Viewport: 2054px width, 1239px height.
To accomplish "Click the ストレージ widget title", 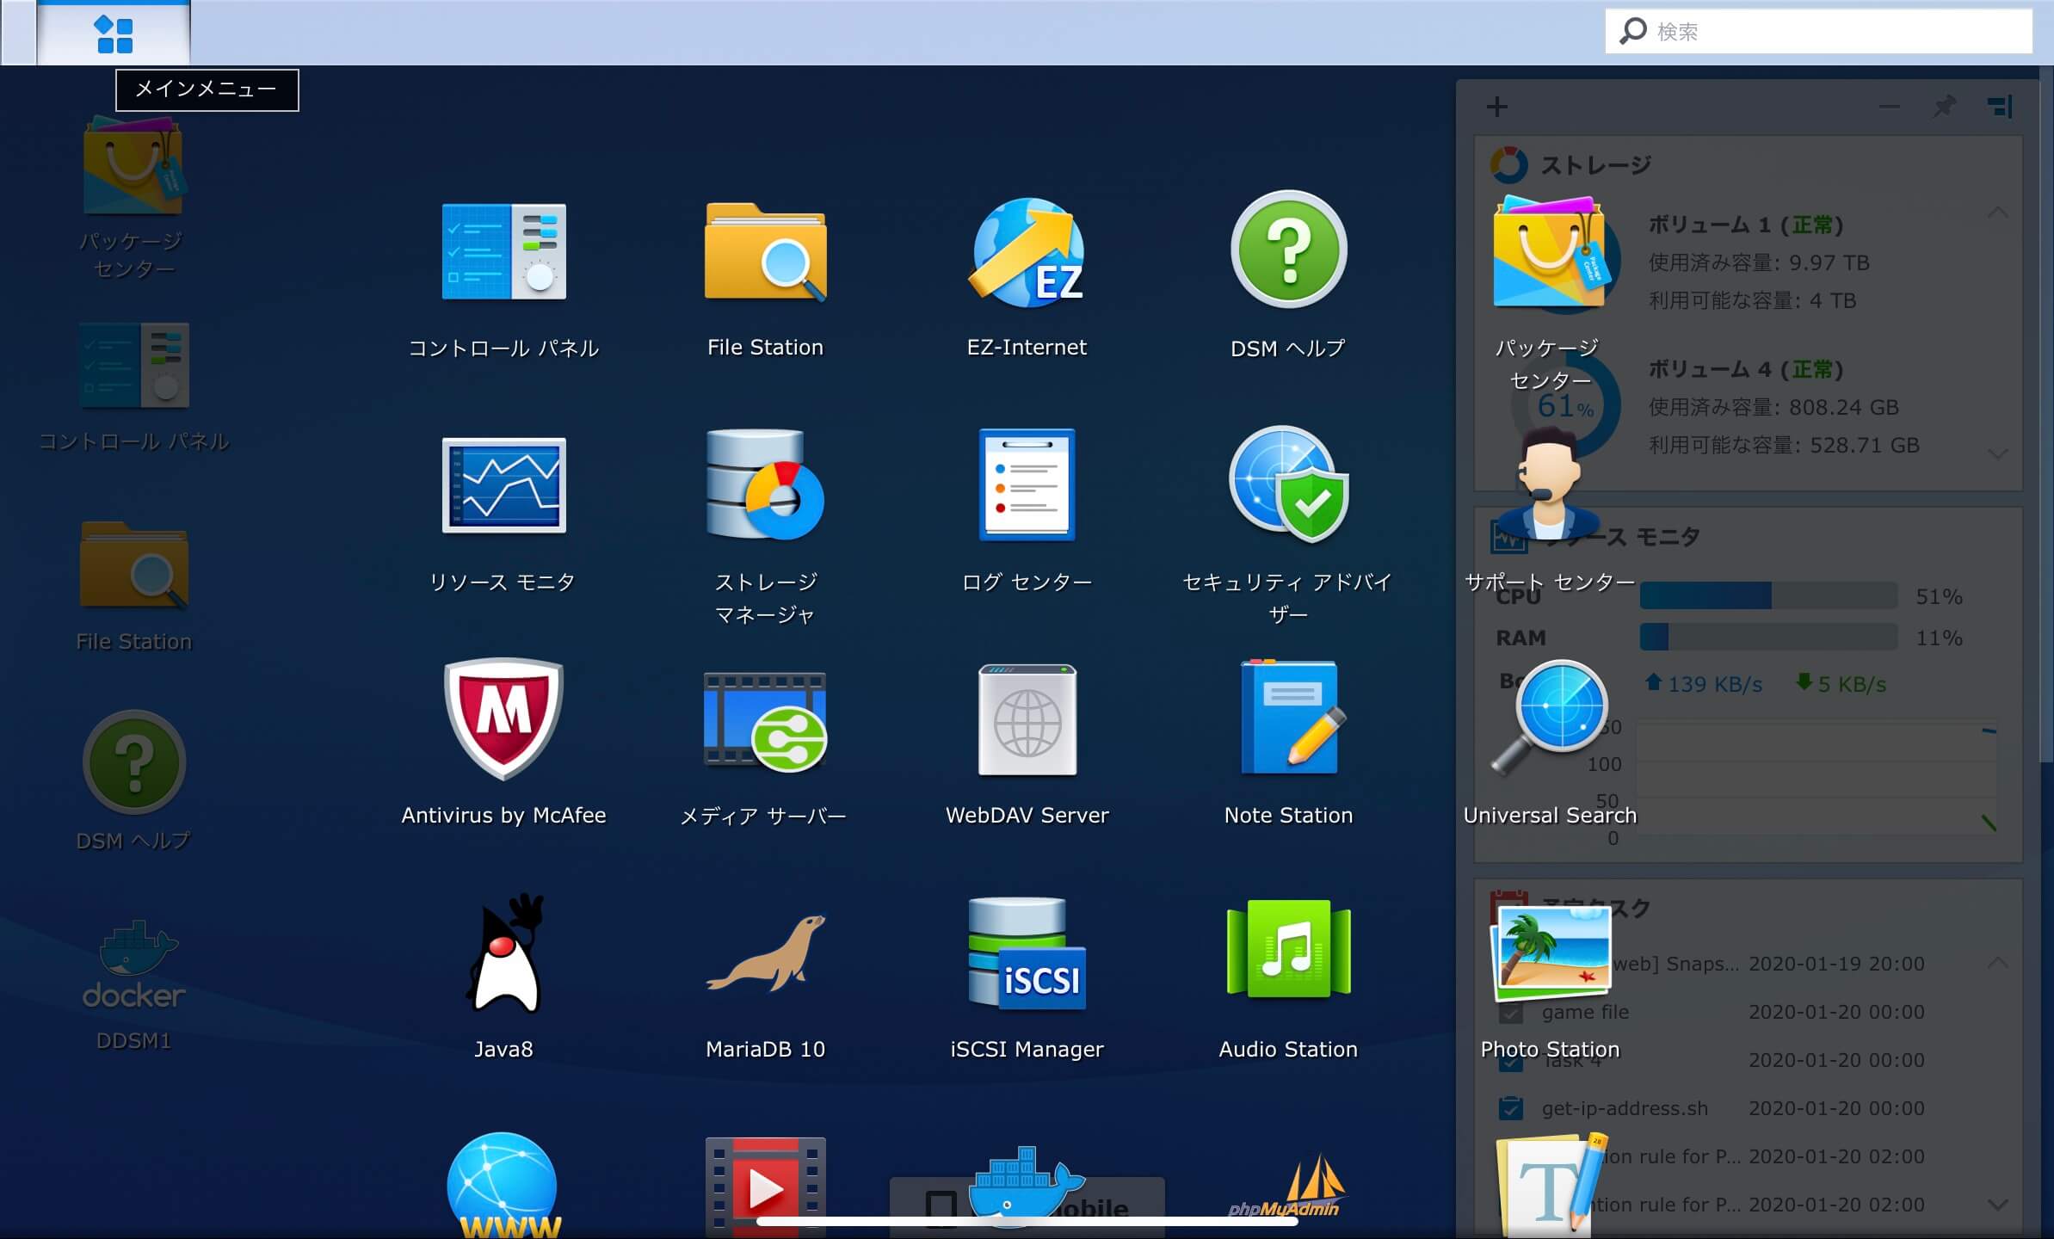I will 1596,164.
